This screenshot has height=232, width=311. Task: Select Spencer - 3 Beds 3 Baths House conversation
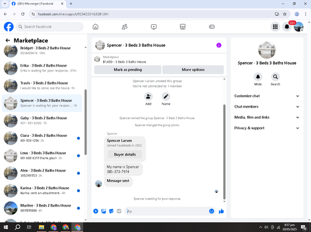(x=42, y=103)
